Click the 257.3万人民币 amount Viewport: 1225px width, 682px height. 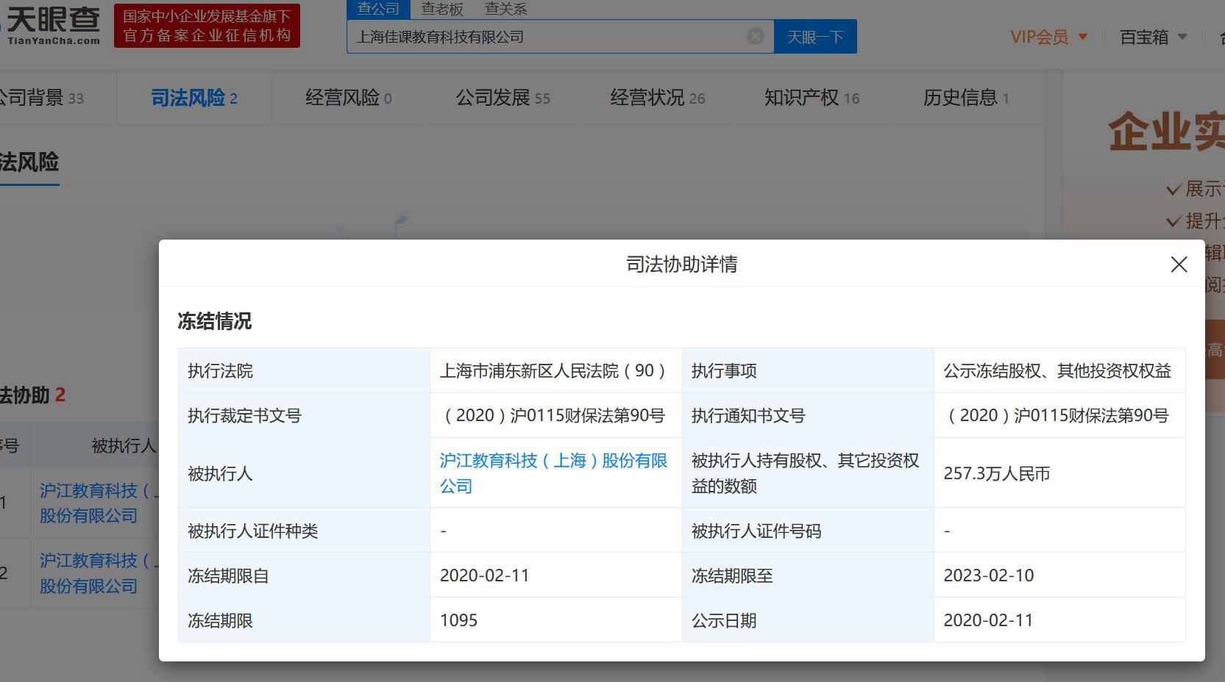tap(997, 474)
